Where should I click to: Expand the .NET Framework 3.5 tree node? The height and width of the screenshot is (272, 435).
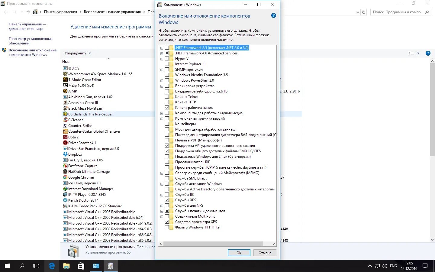point(162,48)
